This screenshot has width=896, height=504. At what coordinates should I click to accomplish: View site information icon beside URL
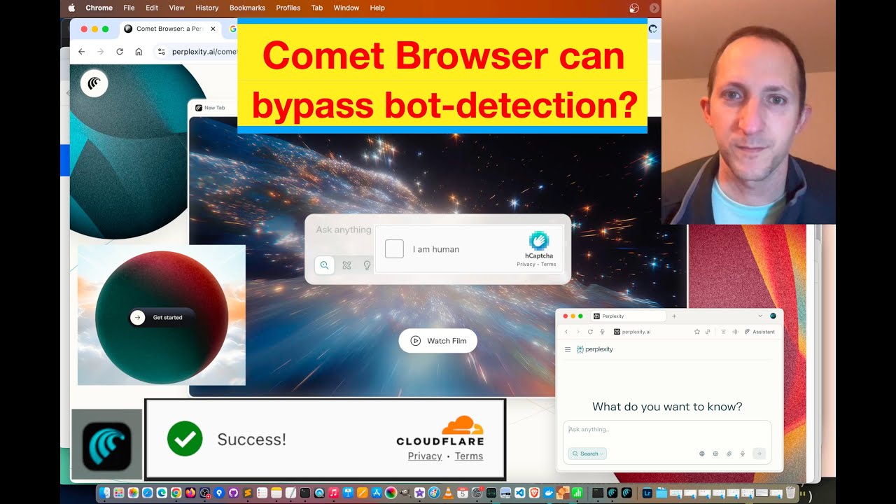coord(161,51)
